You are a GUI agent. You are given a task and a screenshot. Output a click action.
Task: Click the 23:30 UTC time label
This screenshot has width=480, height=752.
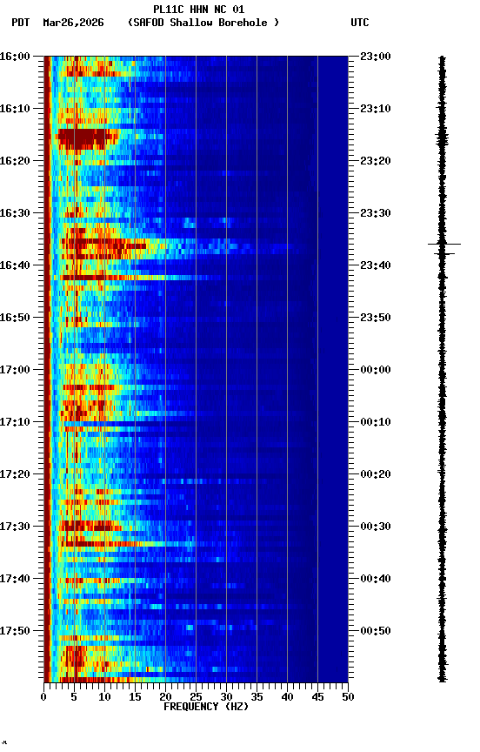point(376,213)
